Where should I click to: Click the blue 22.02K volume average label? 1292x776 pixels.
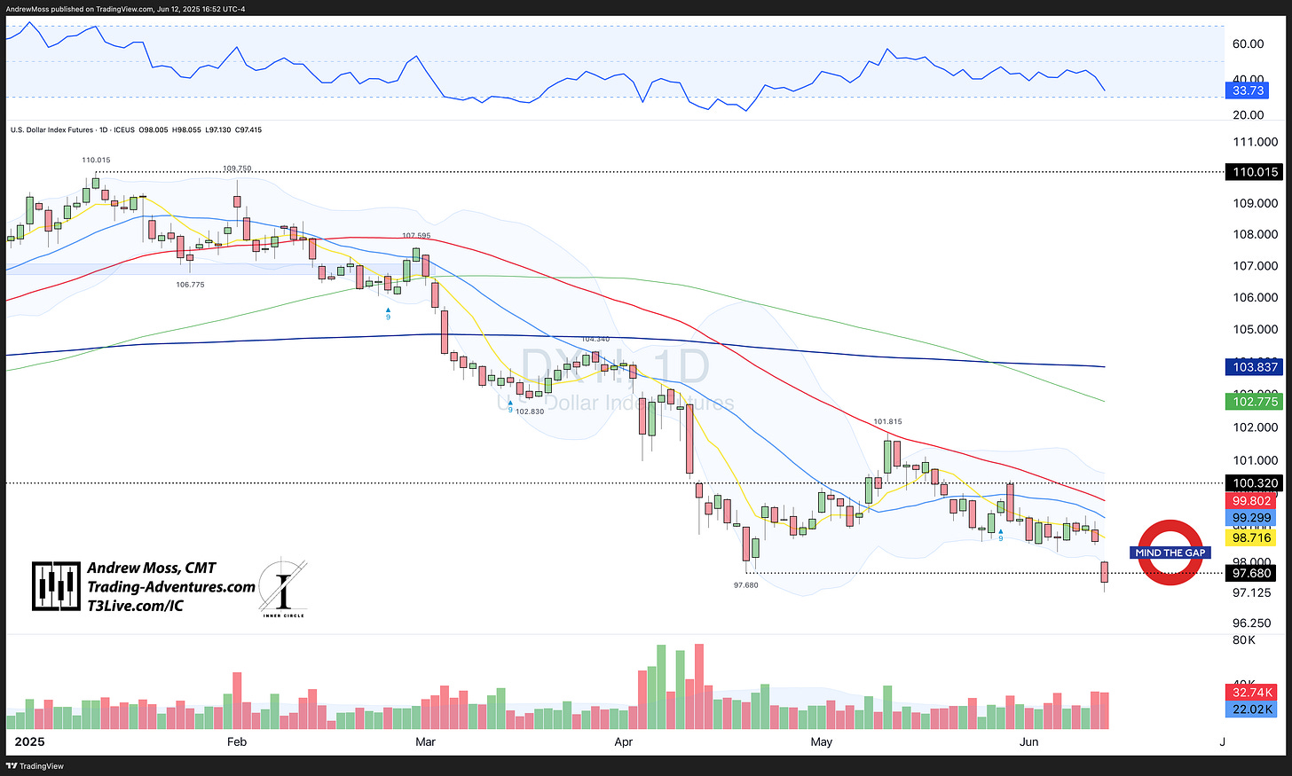(x=1252, y=709)
